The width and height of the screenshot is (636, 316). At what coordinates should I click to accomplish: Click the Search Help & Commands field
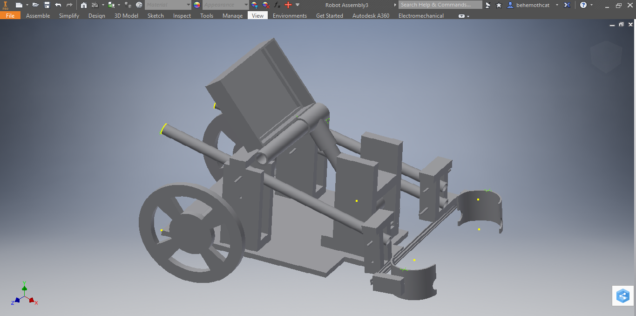(440, 5)
